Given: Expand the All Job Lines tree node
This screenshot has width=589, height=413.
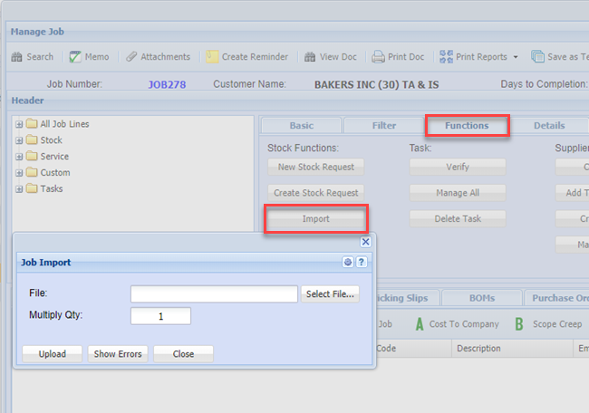Looking at the screenshot, I should point(18,124).
